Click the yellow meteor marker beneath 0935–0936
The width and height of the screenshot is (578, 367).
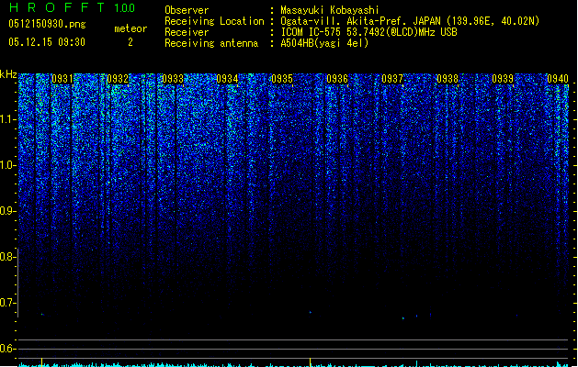(310, 361)
